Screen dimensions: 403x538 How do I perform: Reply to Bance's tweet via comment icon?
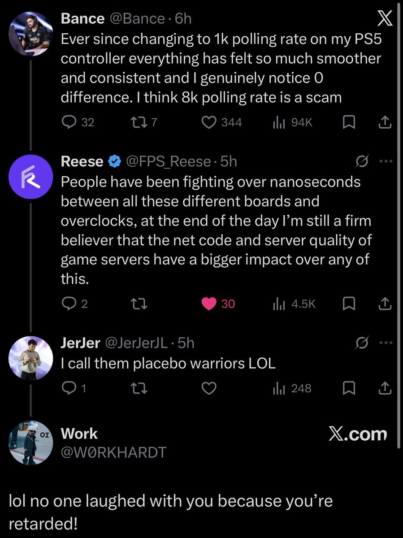pyautogui.click(x=69, y=122)
